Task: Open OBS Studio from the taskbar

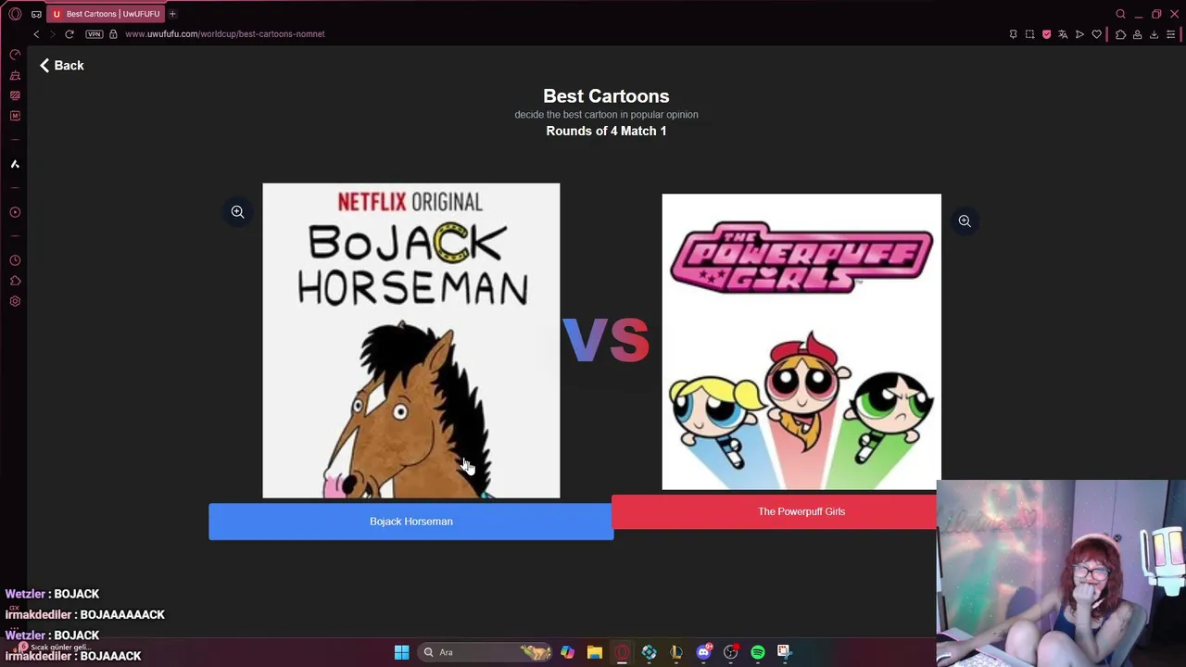Action: tap(730, 652)
